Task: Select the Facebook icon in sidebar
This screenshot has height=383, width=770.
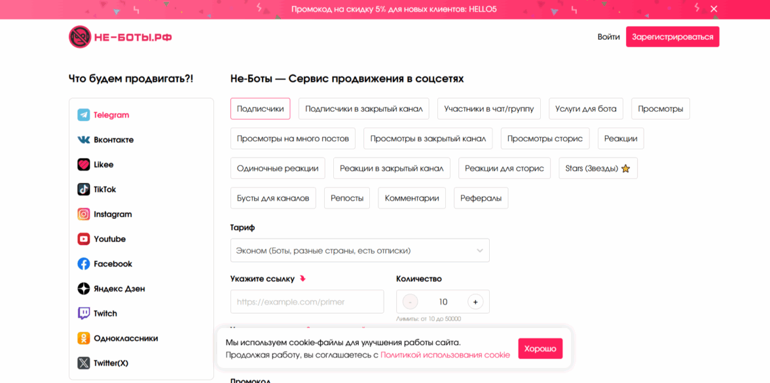Action: coord(84,264)
